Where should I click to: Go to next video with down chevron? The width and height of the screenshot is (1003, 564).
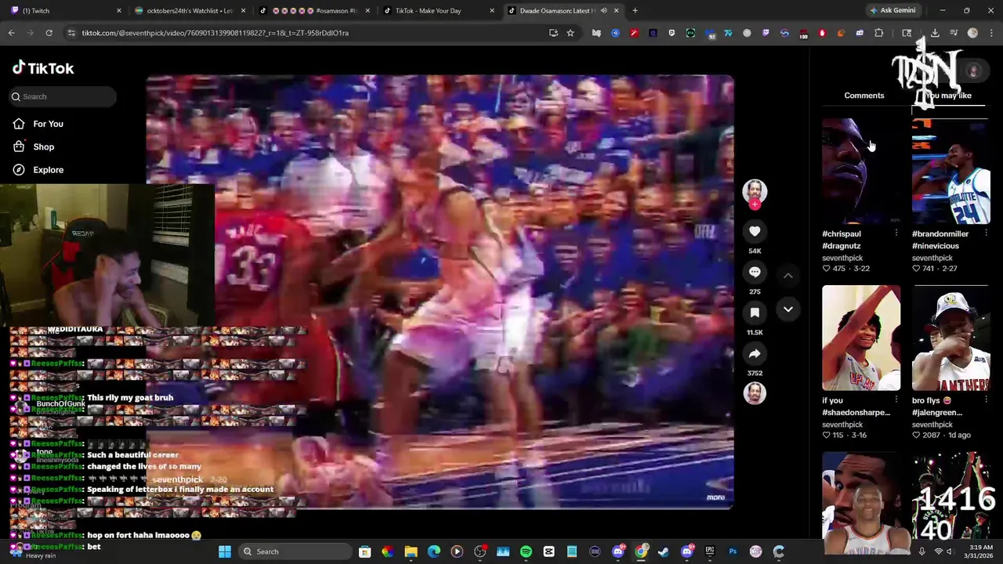click(x=788, y=309)
